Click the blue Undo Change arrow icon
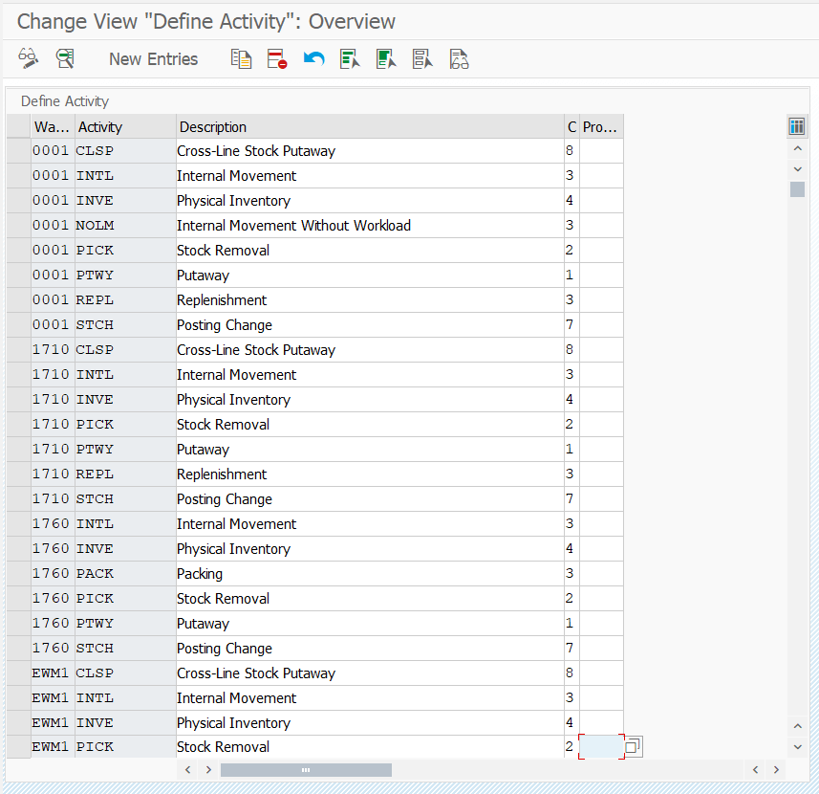Viewport: 819px width, 794px height. [313, 59]
